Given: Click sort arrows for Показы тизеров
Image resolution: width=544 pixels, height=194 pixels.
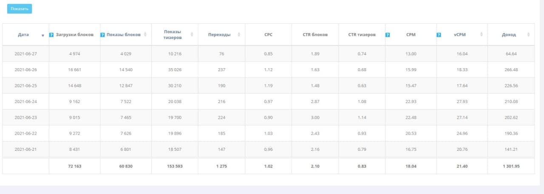Looking at the screenshot, I should (192, 35).
